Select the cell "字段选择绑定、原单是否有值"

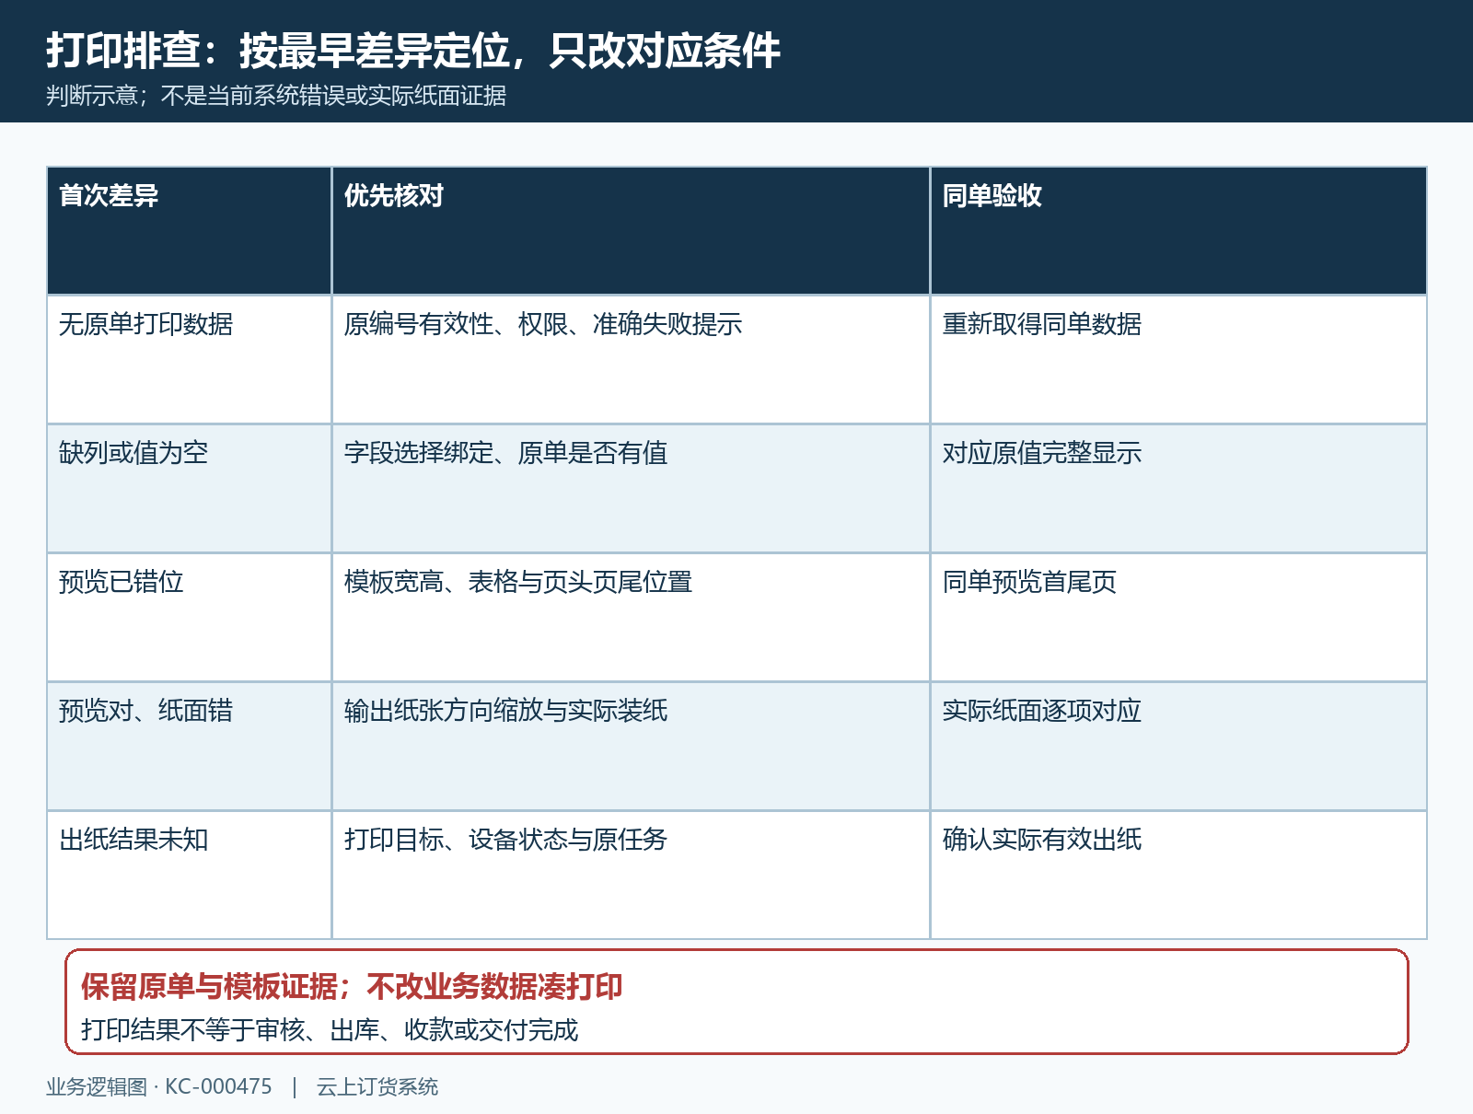631,488
